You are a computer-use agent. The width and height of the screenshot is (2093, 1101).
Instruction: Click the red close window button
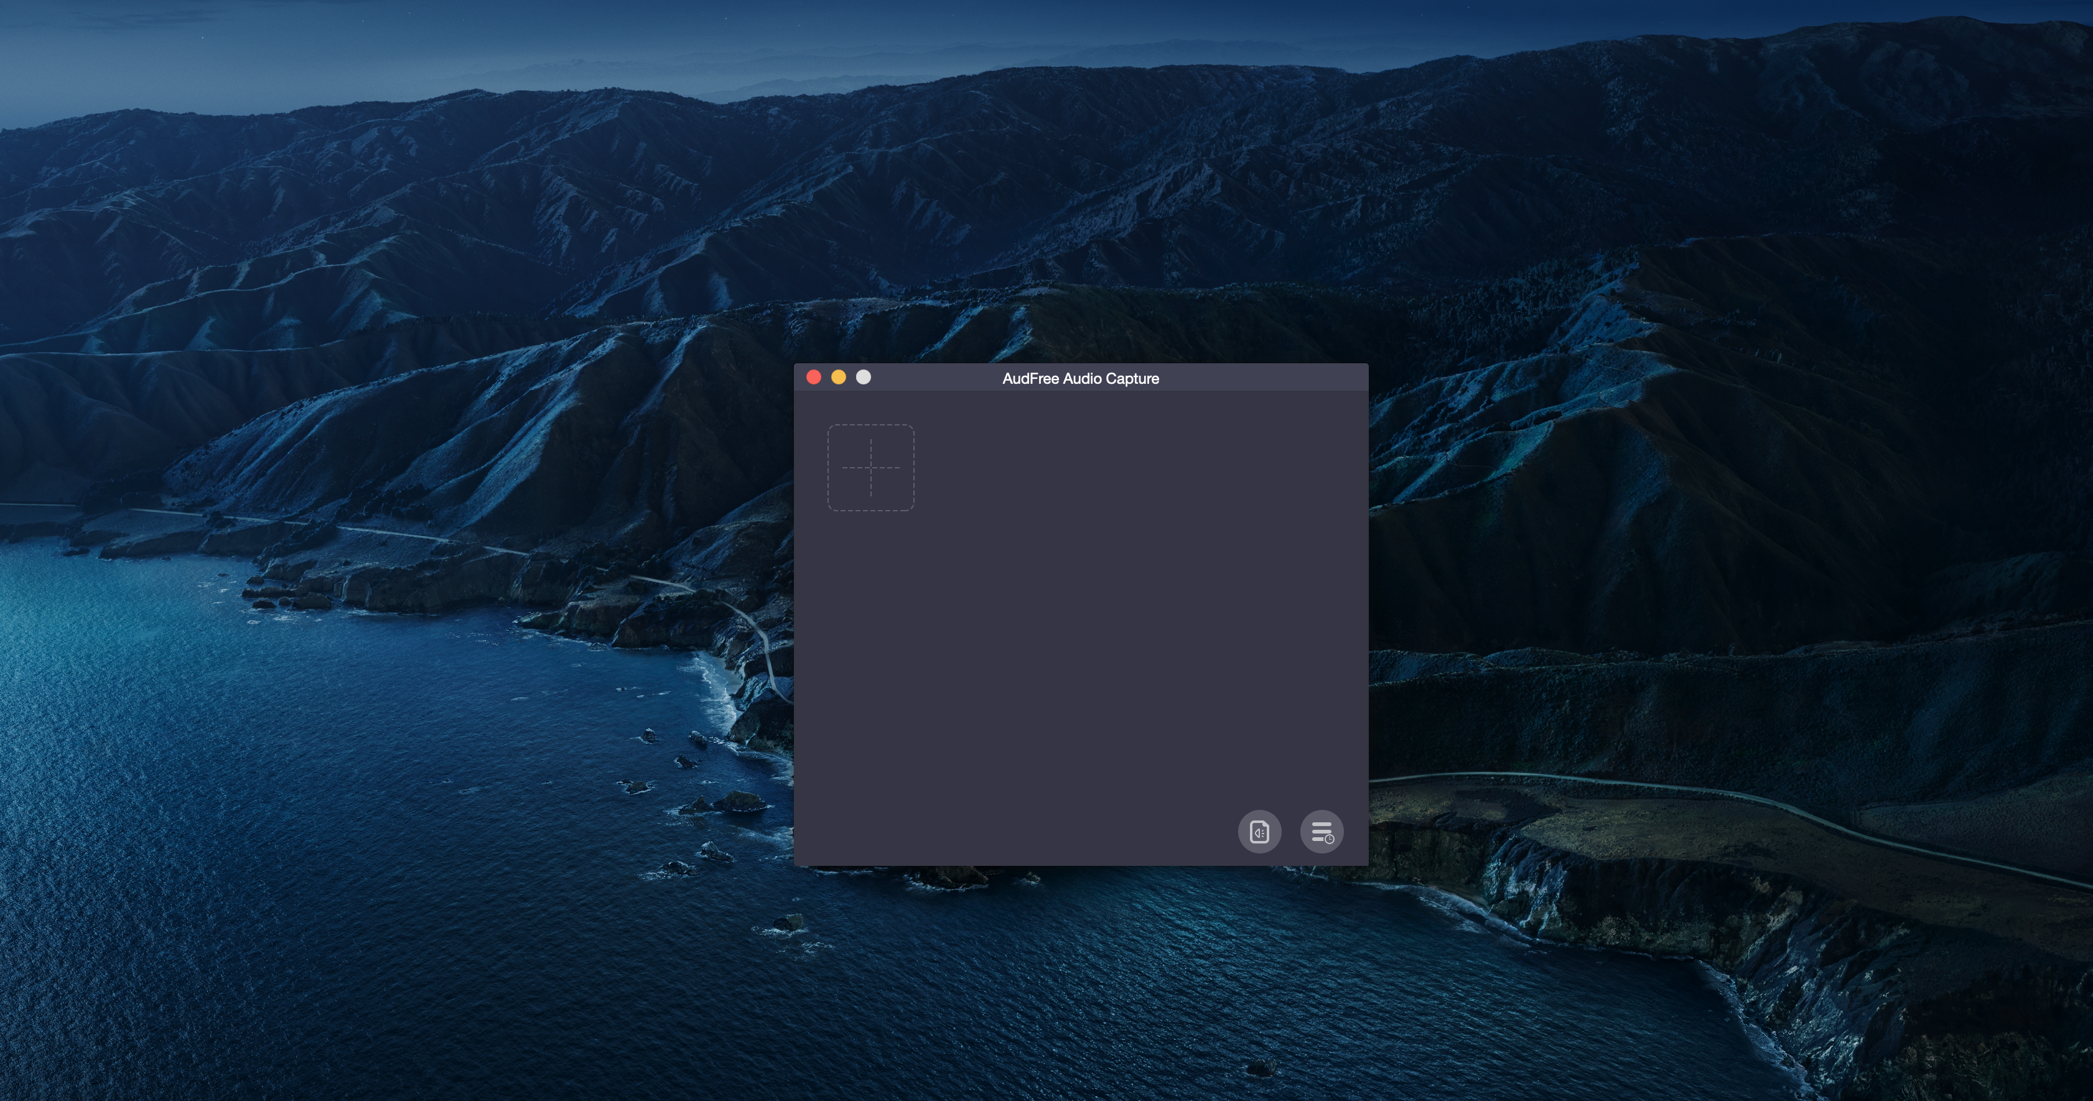pos(813,377)
